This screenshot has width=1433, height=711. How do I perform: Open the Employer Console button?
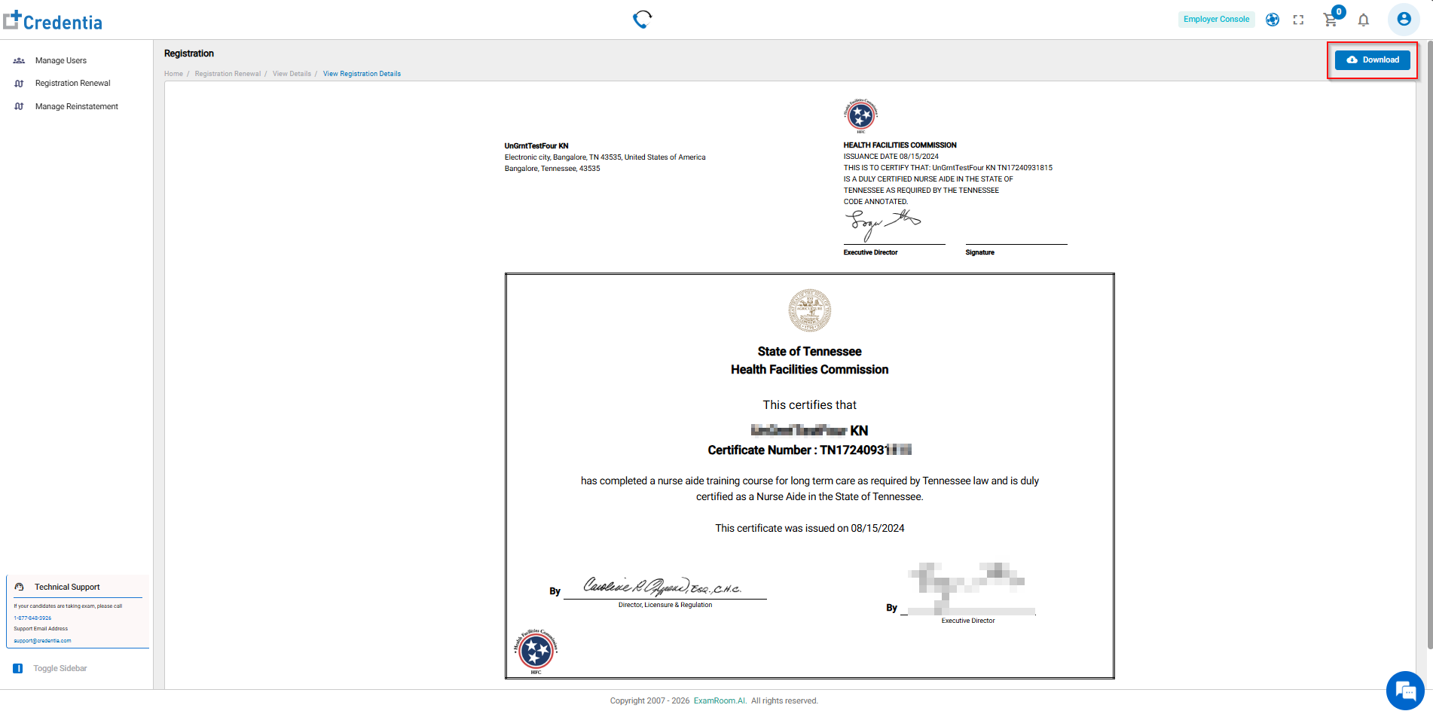[x=1216, y=20]
